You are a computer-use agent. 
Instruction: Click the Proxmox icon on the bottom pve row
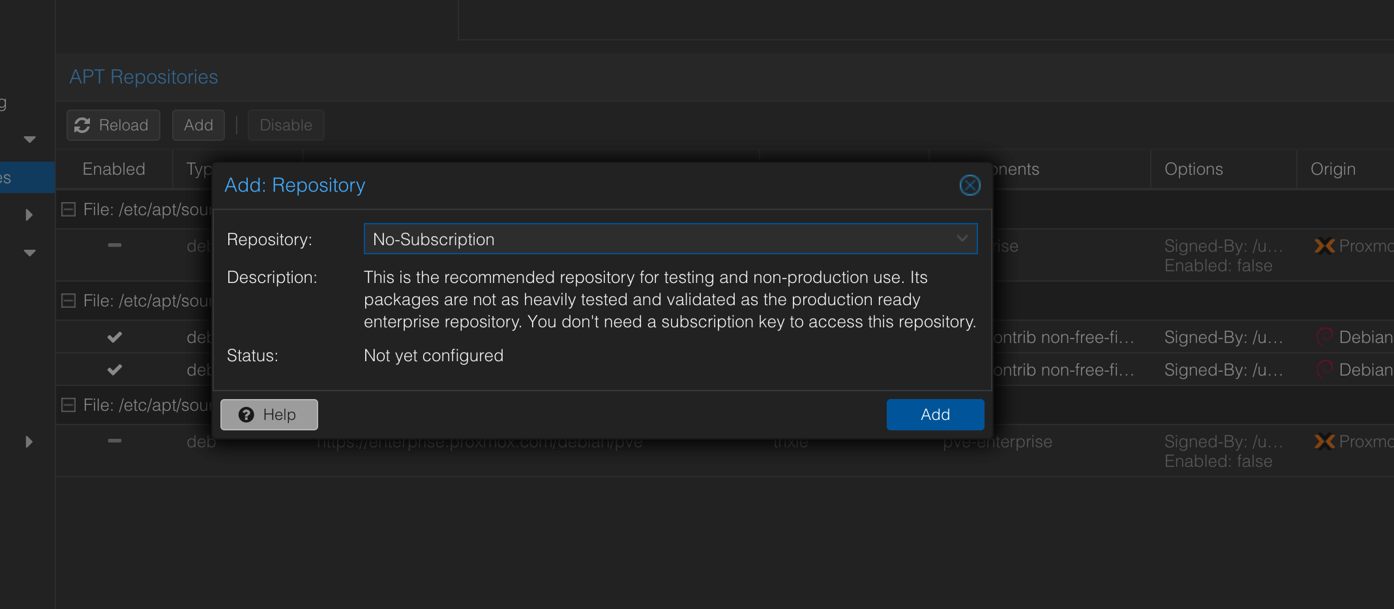1326,441
